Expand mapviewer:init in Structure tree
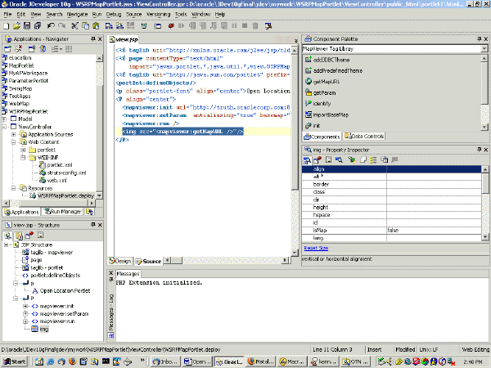 (25, 306)
